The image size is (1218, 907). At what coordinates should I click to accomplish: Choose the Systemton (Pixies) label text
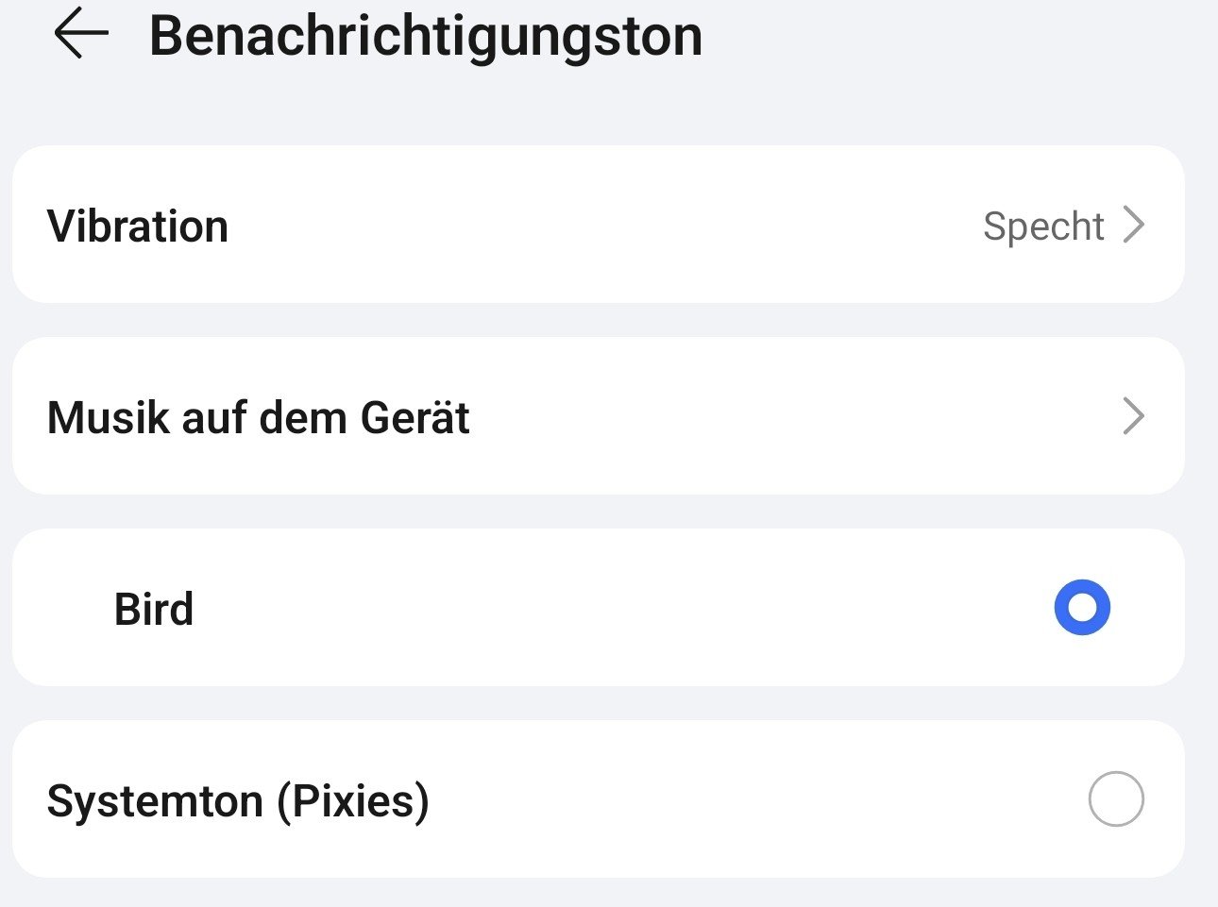click(x=238, y=800)
